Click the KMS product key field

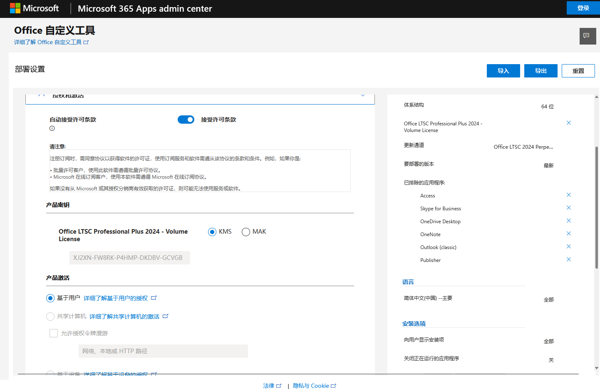pyautogui.click(x=130, y=258)
